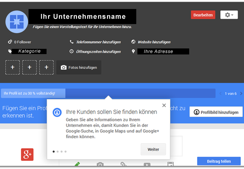Image resolution: width=244 pixels, height=169 pixels.
Task: Go to previous tip arrow beside 1 von 6
Action: pyautogui.click(x=220, y=94)
